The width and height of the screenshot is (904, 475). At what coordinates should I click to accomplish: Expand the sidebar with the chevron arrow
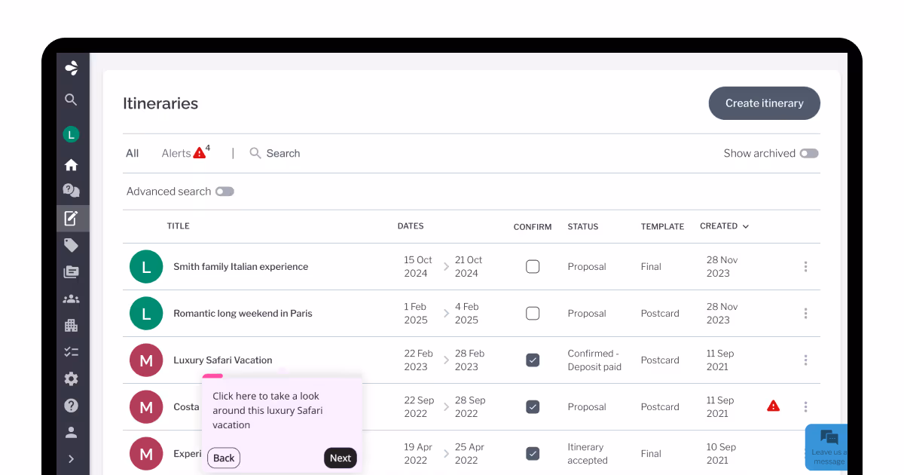pyautogui.click(x=71, y=458)
